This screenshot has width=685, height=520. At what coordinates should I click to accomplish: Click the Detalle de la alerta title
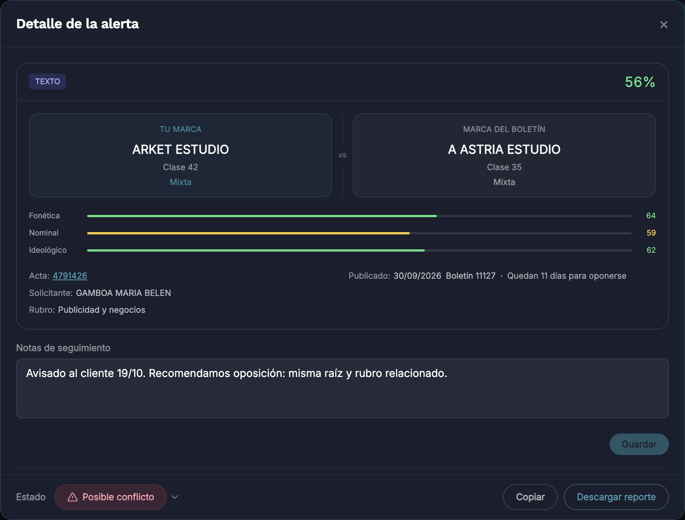click(x=78, y=24)
